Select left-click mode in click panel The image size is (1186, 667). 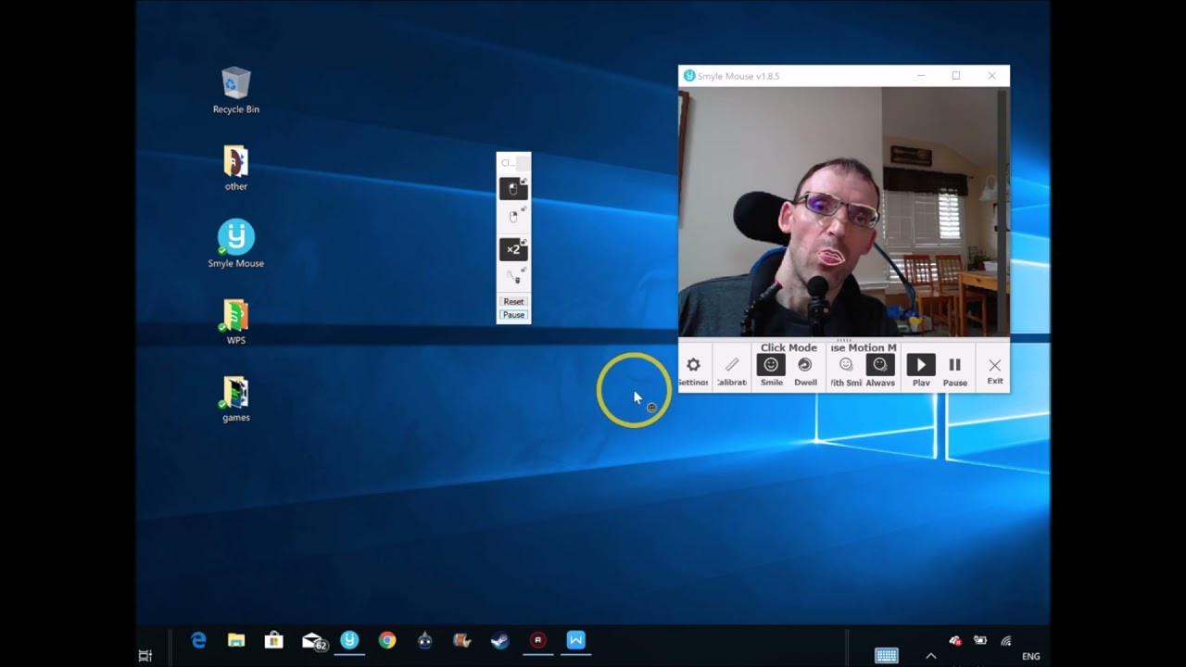tap(513, 189)
